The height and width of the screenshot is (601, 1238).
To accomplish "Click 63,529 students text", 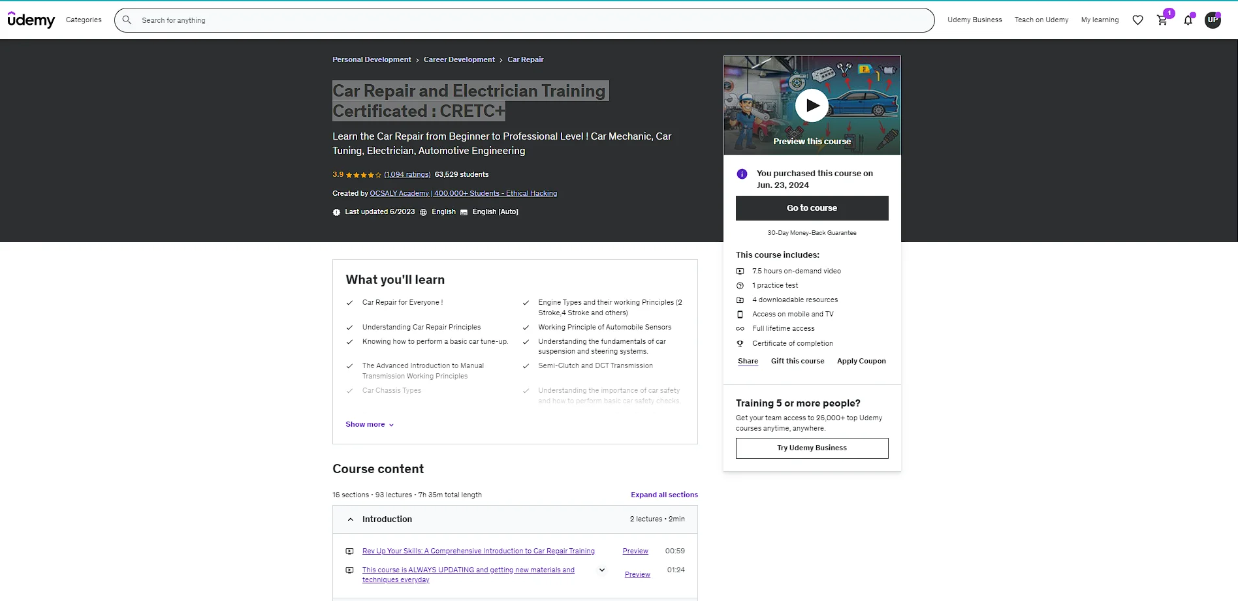I will 462,175.
